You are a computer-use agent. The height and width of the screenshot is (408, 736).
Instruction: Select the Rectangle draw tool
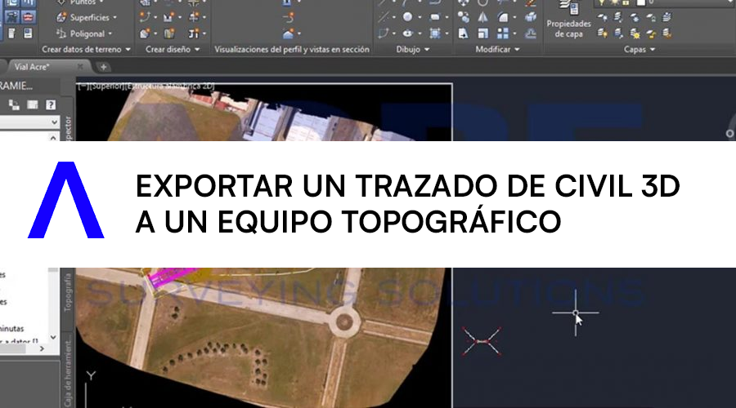click(x=435, y=17)
